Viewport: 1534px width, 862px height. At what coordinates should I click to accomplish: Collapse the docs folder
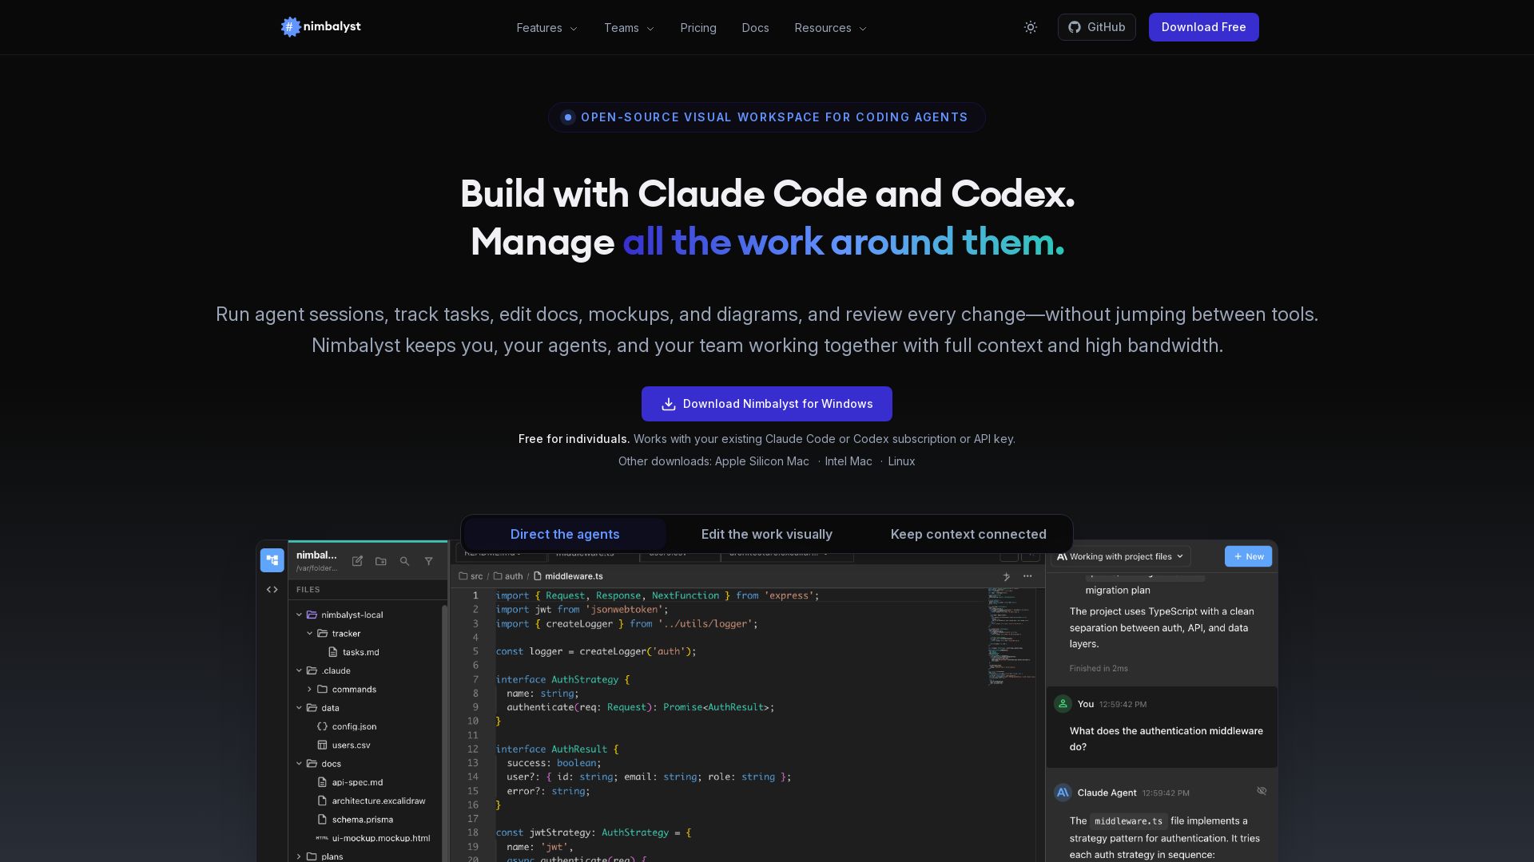[299, 764]
